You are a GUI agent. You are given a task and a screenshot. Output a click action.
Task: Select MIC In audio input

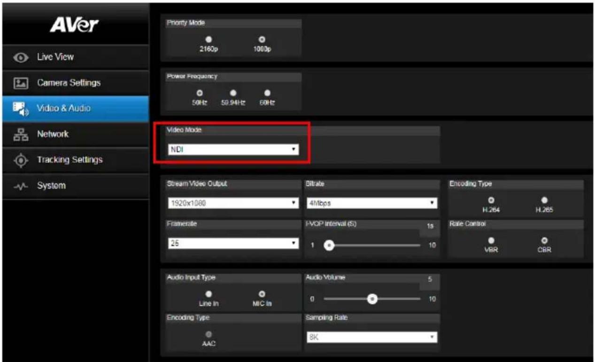pos(262,293)
